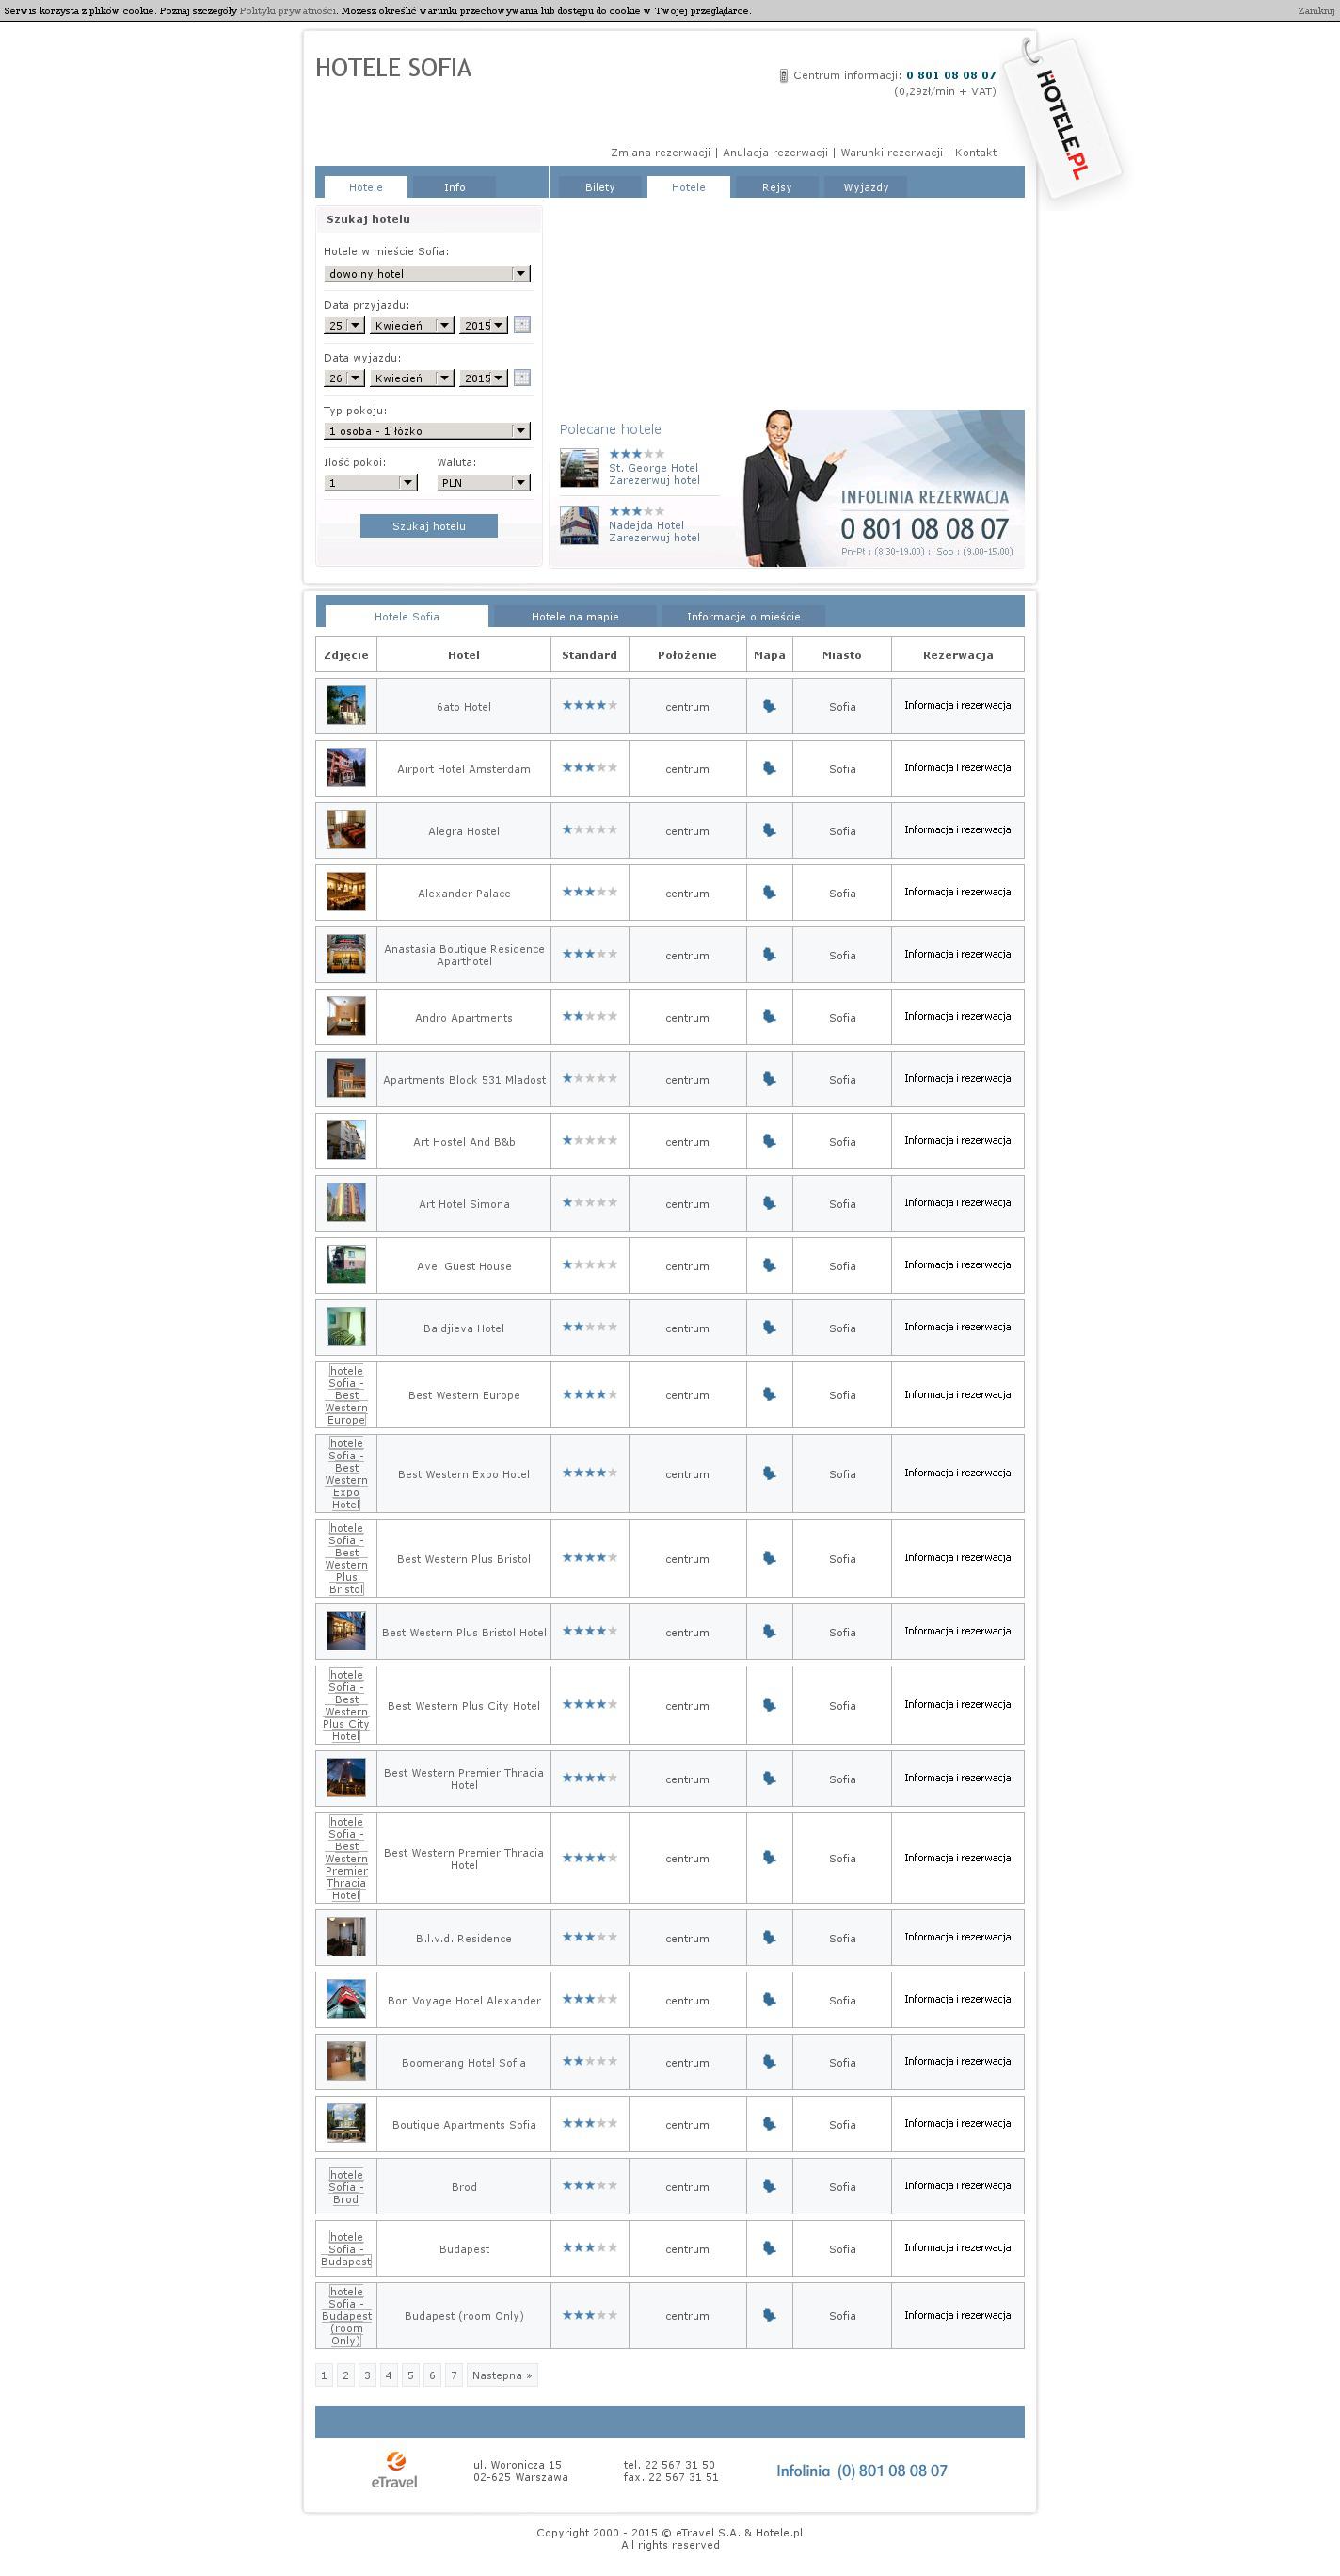Close cookie notice with 'Zamknij'
This screenshot has width=1340, height=2576.
pyautogui.click(x=1315, y=11)
